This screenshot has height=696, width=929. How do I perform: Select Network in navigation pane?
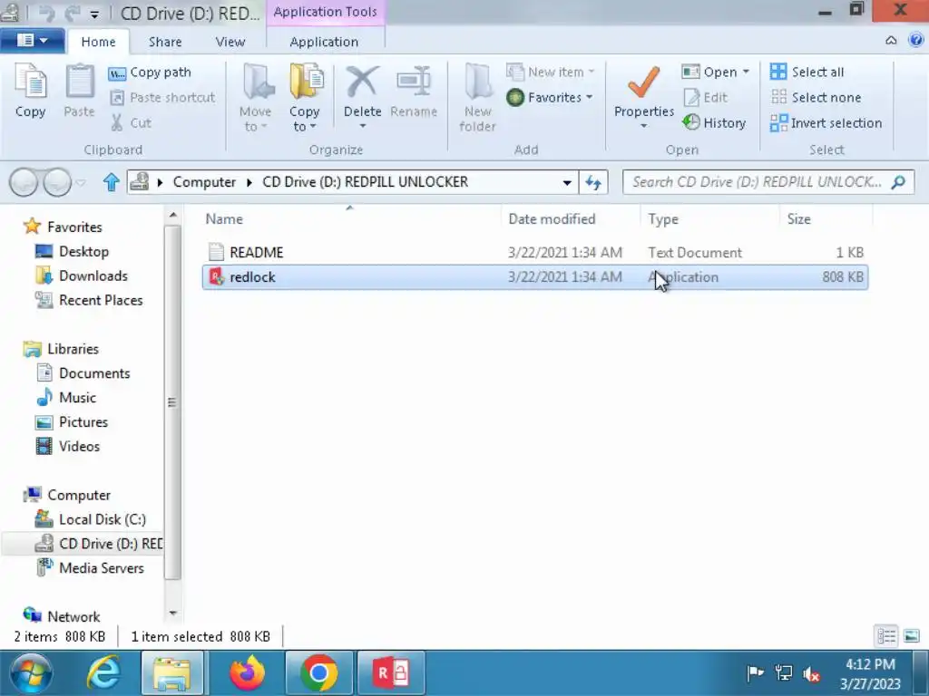tap(62, 616)
